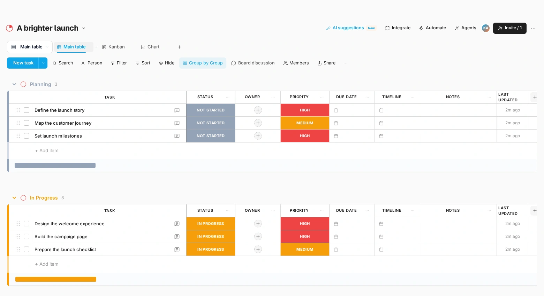544x296 pixels.
Task: Open the board title dropdown
Action: point(84,28)
